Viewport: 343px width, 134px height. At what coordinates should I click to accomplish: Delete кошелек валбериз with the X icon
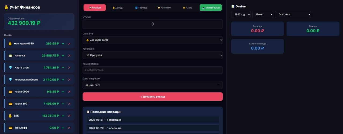69,80
